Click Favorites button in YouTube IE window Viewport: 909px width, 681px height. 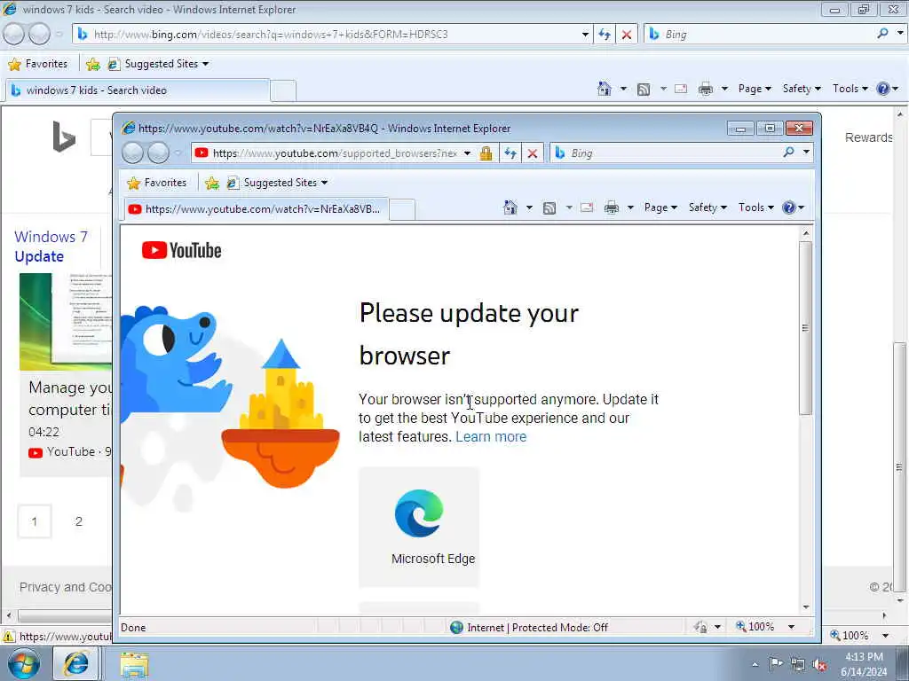[156, 183]
